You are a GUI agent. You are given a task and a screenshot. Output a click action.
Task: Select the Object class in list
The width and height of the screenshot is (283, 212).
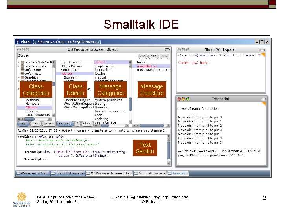(x=75, y=73)
